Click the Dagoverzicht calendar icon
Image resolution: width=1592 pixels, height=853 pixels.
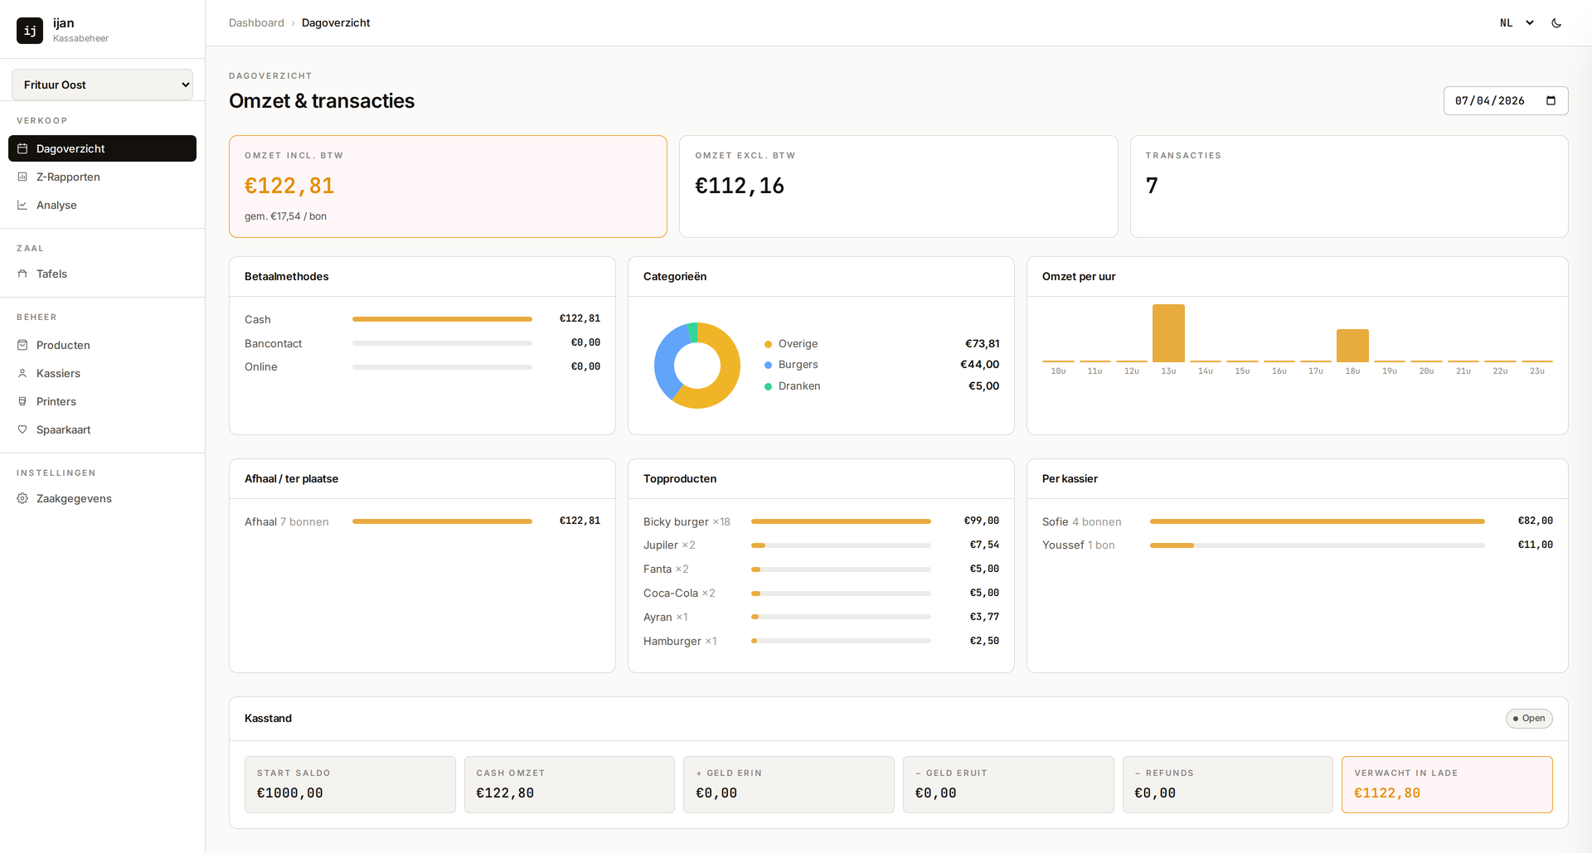(x=22, y=149)
